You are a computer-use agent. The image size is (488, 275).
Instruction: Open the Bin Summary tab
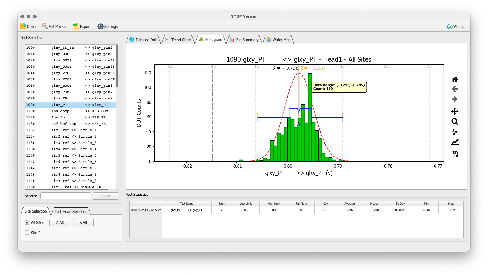pos(244,40)
